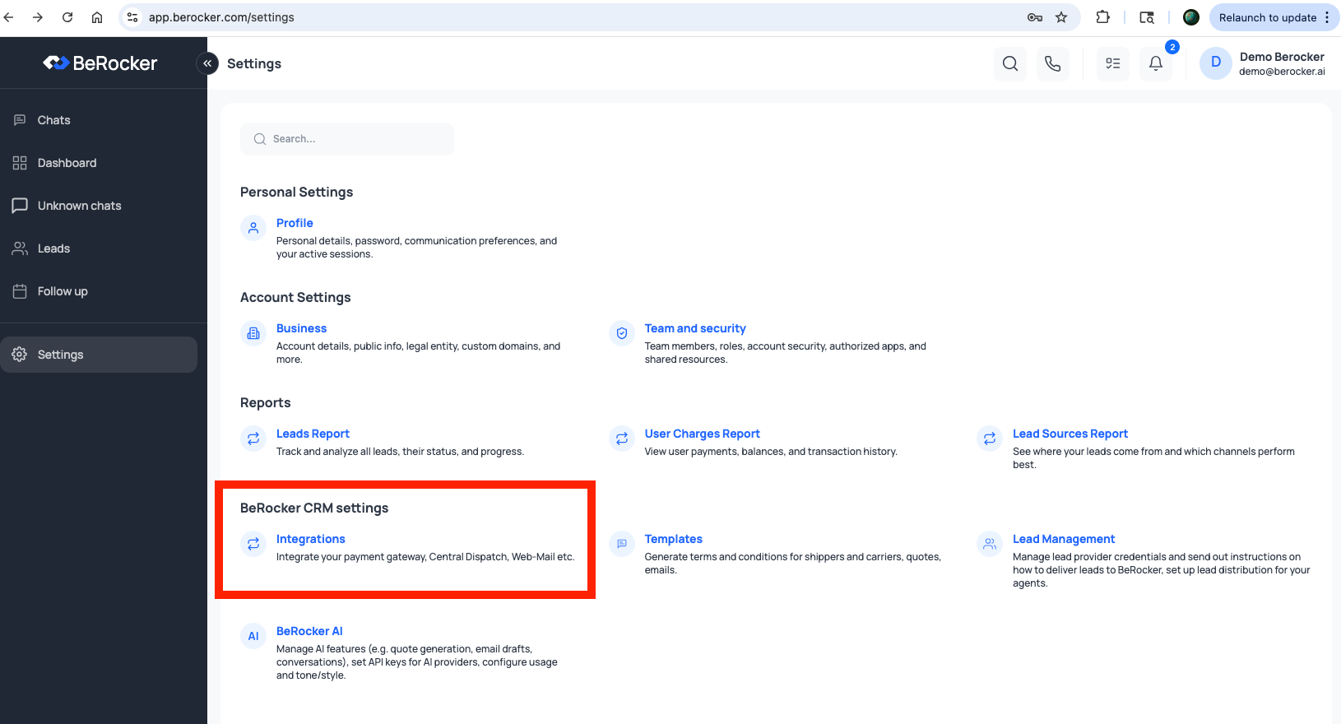Click the Relaunch to update button
This screenshot has width=1341, height=724.
click(x=1267, y=17)
